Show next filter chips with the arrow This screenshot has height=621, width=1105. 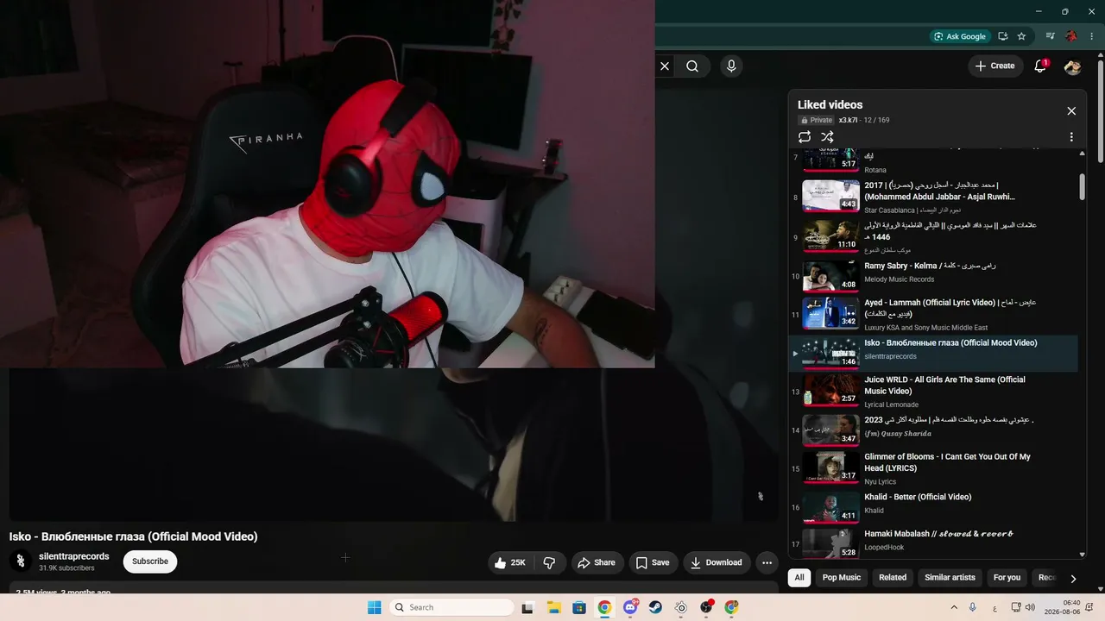(1073, 578)
